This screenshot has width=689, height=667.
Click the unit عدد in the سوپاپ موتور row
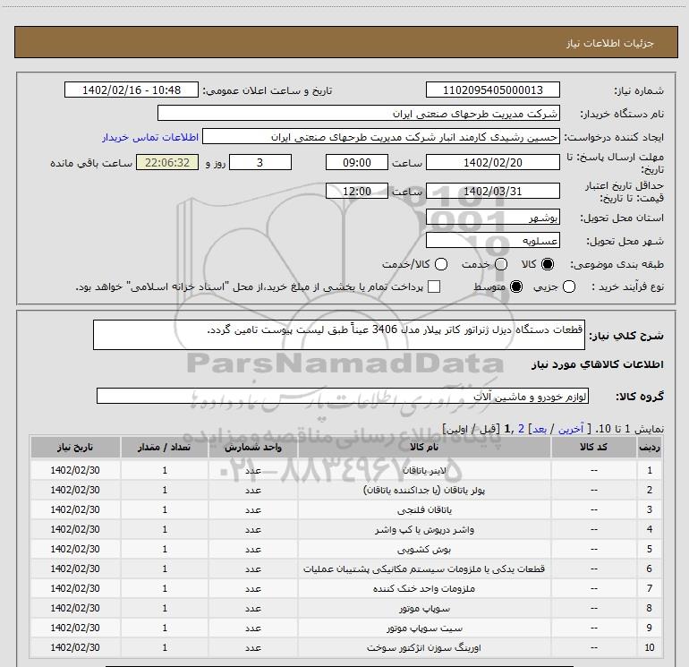[x=253, y=608]
